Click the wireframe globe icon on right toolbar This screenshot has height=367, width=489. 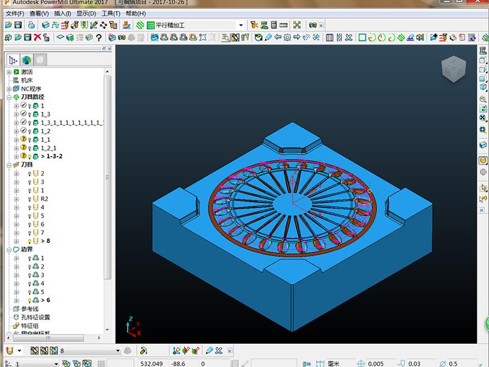[x=483, y=172]
